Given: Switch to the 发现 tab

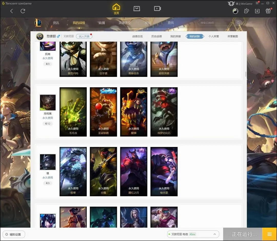Looking at the screenshot, I should pyautogui.click(x=148, y=23).
